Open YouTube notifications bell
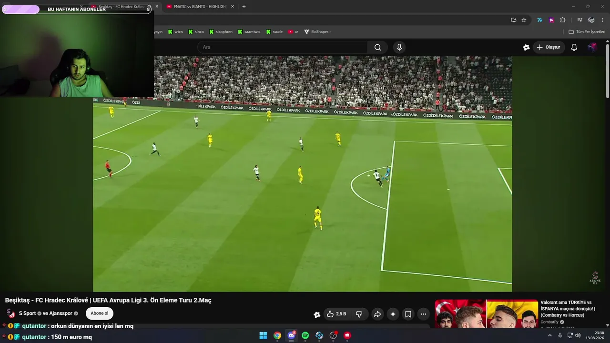Image resolution: width=610 pixels, height=343 pixels. 574,47
